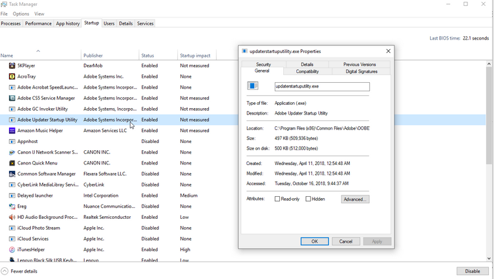Viewport: 494px width, 279px height.
Task: Open the Options menu
Action: (21, 14)
